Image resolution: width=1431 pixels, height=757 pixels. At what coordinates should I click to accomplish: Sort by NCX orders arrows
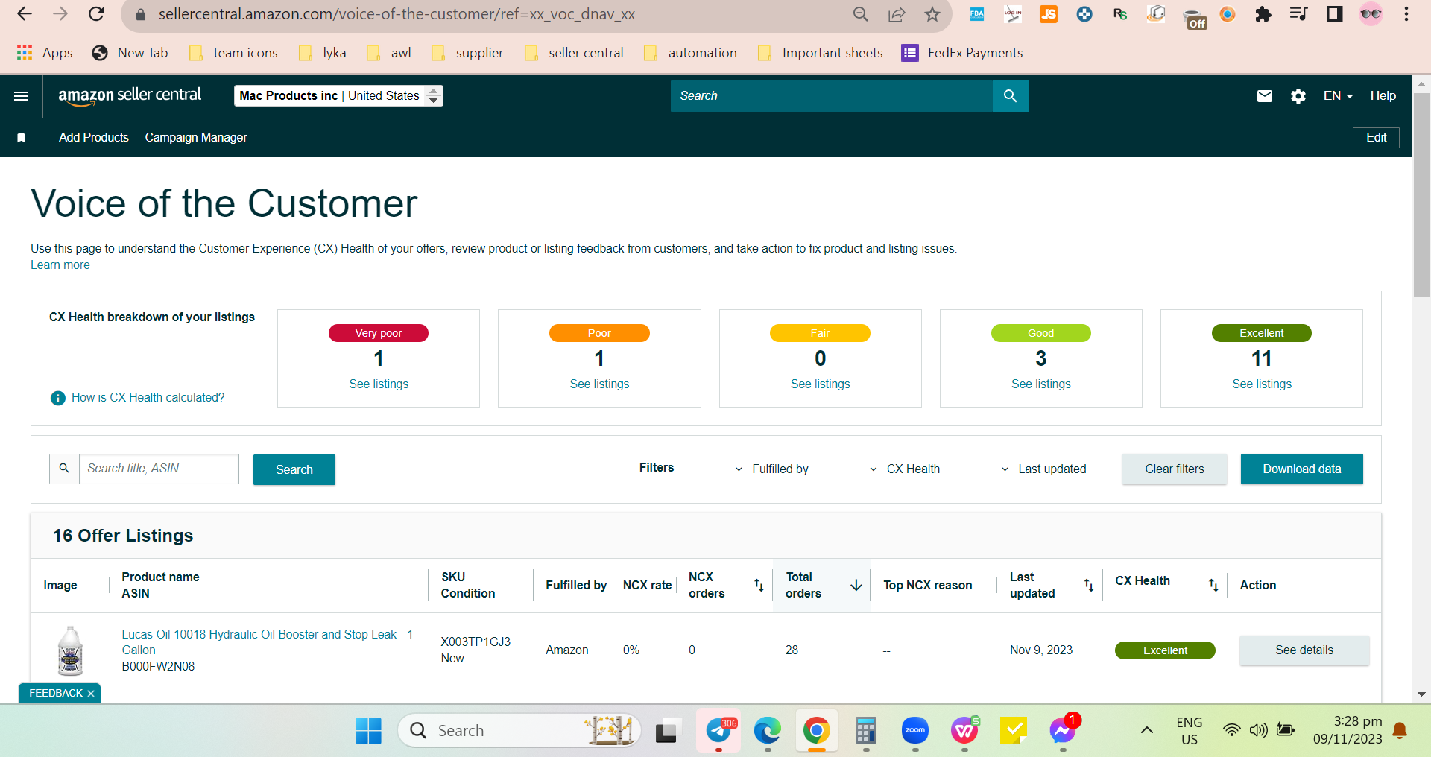click(x=759, y=585)
